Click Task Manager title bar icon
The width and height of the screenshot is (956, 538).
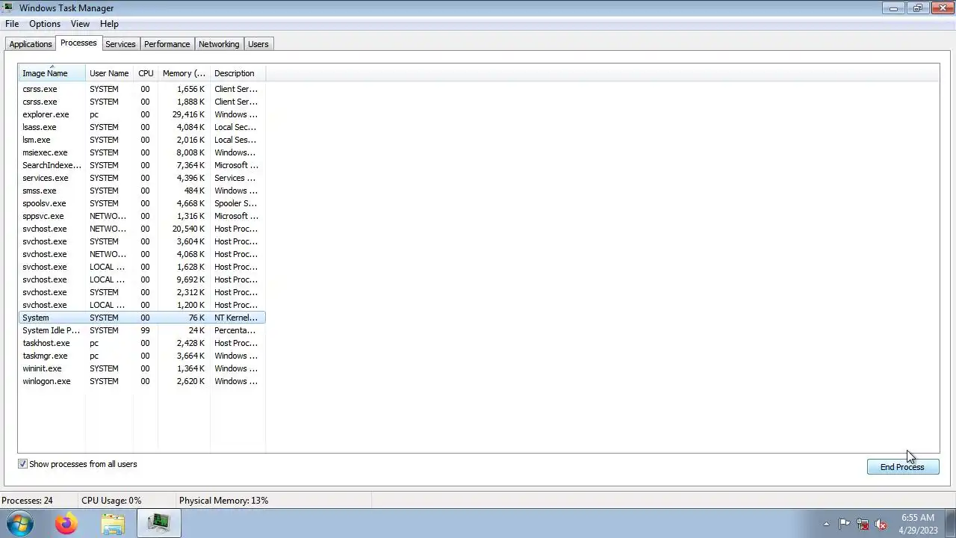point(7,7)
